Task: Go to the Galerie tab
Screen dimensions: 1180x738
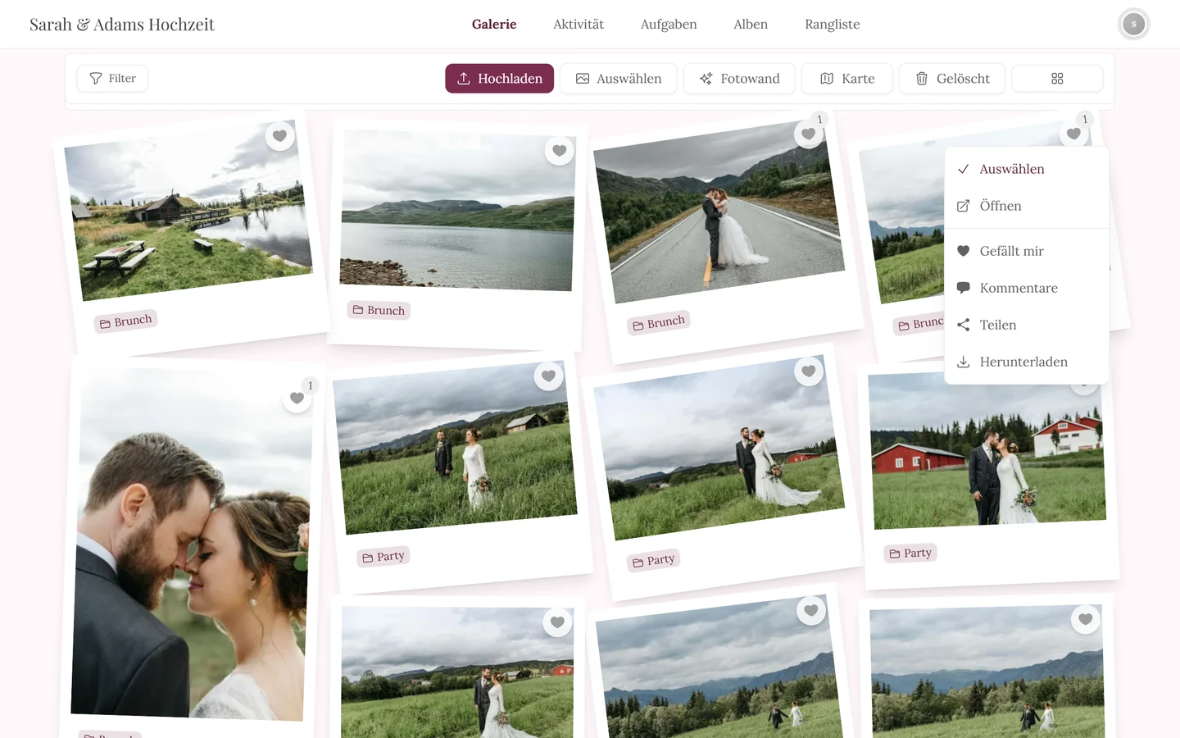Action: tap(494, 25)
